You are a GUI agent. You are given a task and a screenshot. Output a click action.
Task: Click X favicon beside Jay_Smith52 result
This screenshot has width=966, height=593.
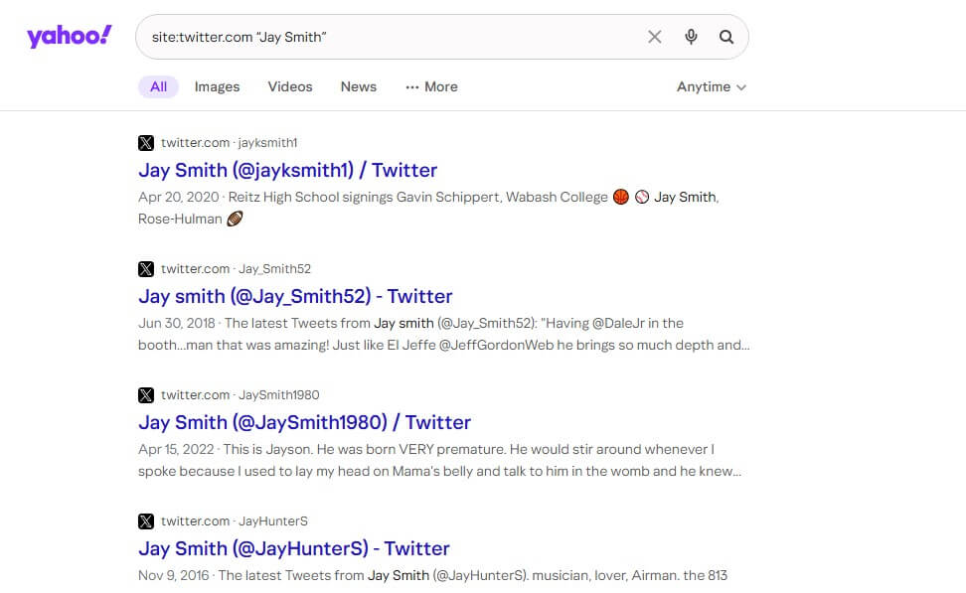146,269
